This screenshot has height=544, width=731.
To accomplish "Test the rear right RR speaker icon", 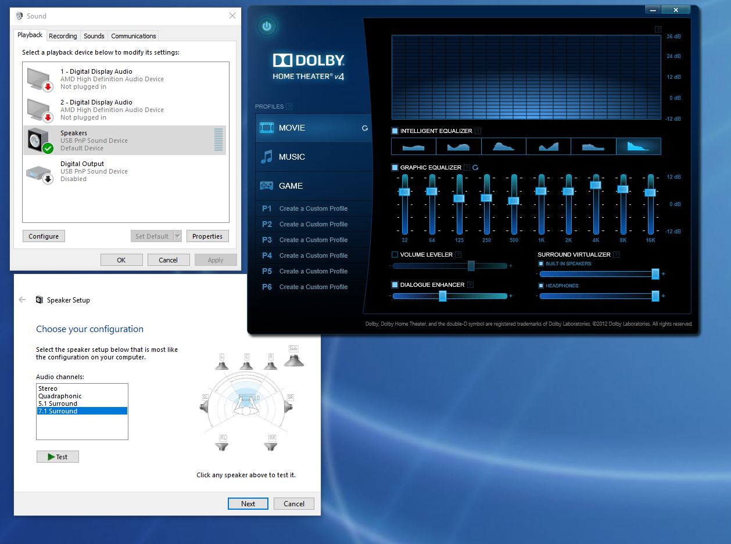I will point(271,444).
